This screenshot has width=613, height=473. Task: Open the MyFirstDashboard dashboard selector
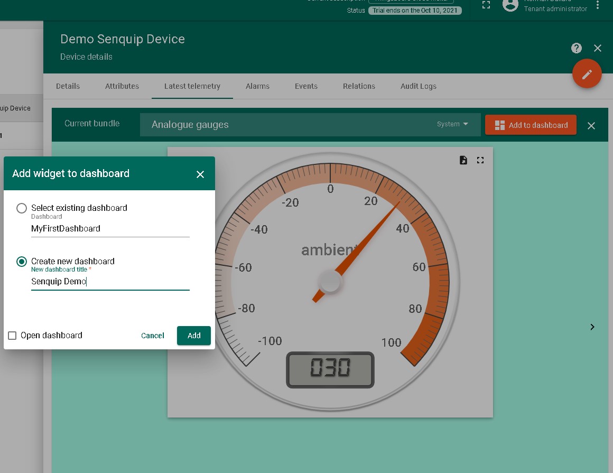click(110, 229)
